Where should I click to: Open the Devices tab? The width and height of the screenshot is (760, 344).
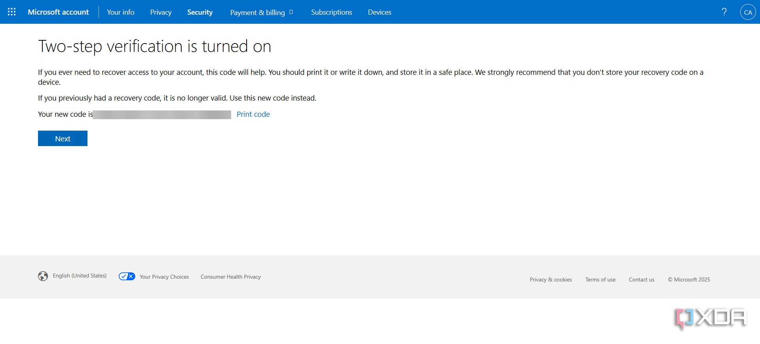[380, 12]
